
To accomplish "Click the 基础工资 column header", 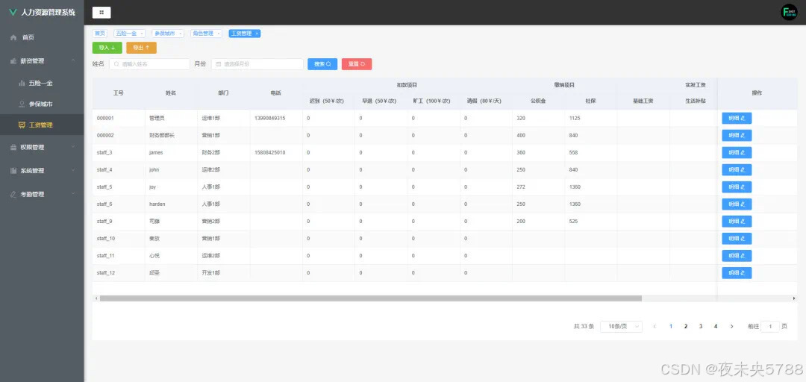I will pos(643,101).
